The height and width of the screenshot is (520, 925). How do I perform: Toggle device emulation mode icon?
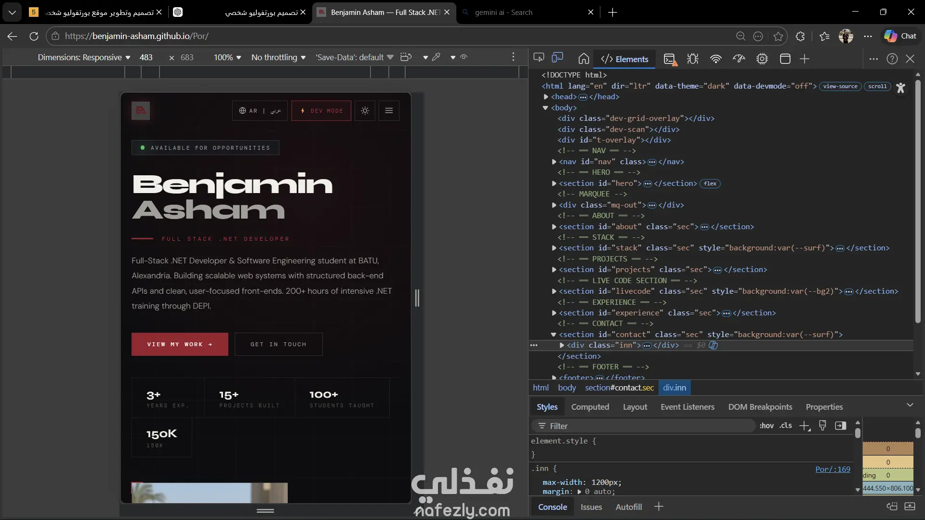557,58
